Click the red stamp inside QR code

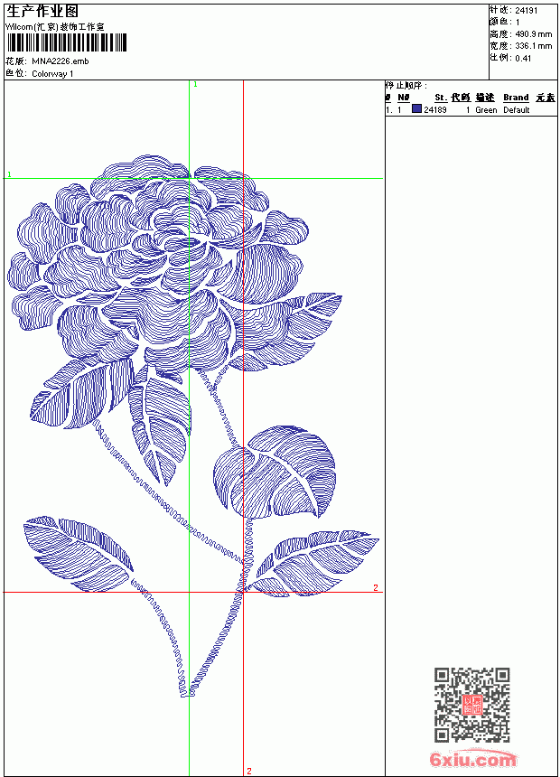coord(472,705)
